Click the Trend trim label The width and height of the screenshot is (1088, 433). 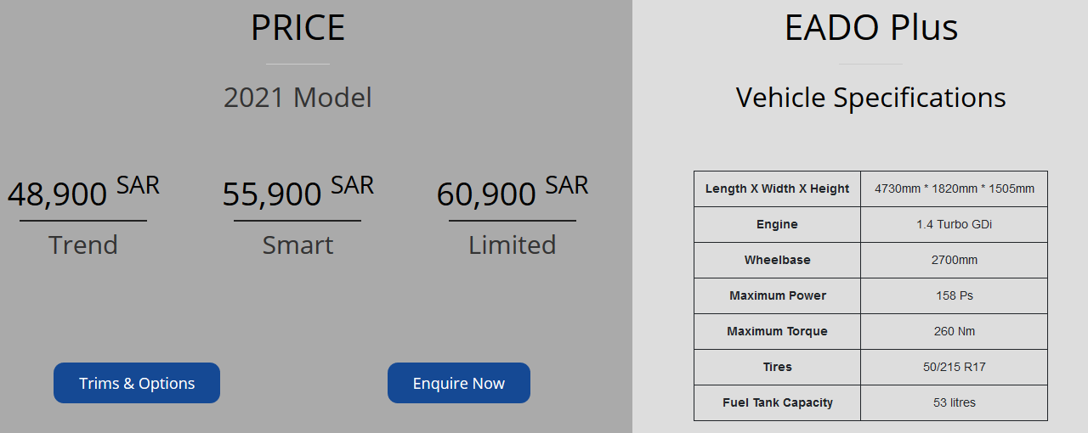83,245
